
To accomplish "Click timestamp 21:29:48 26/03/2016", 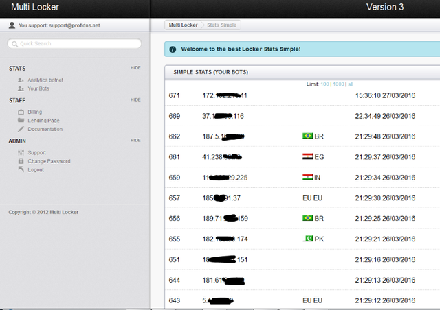I will tap(385, 136).
